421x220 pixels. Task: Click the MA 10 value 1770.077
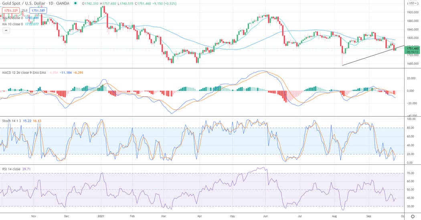coord(32,24)
